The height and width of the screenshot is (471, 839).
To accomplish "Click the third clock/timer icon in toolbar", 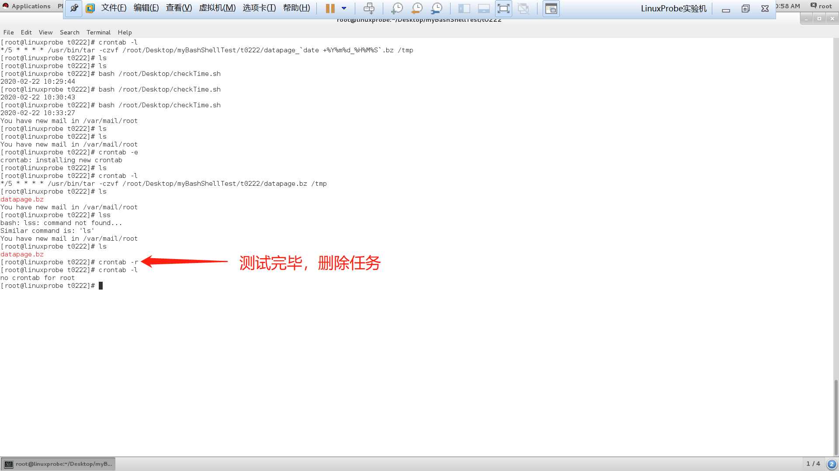I will (x=436, y=8).
